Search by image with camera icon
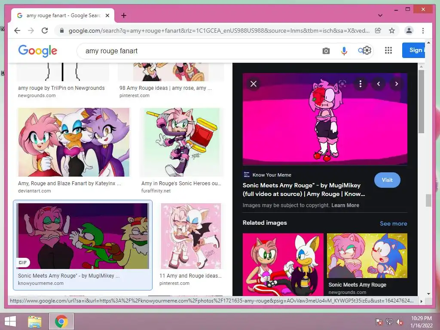Image resolution: width=440 pixels, height=330 pixels. pos(326,51)
